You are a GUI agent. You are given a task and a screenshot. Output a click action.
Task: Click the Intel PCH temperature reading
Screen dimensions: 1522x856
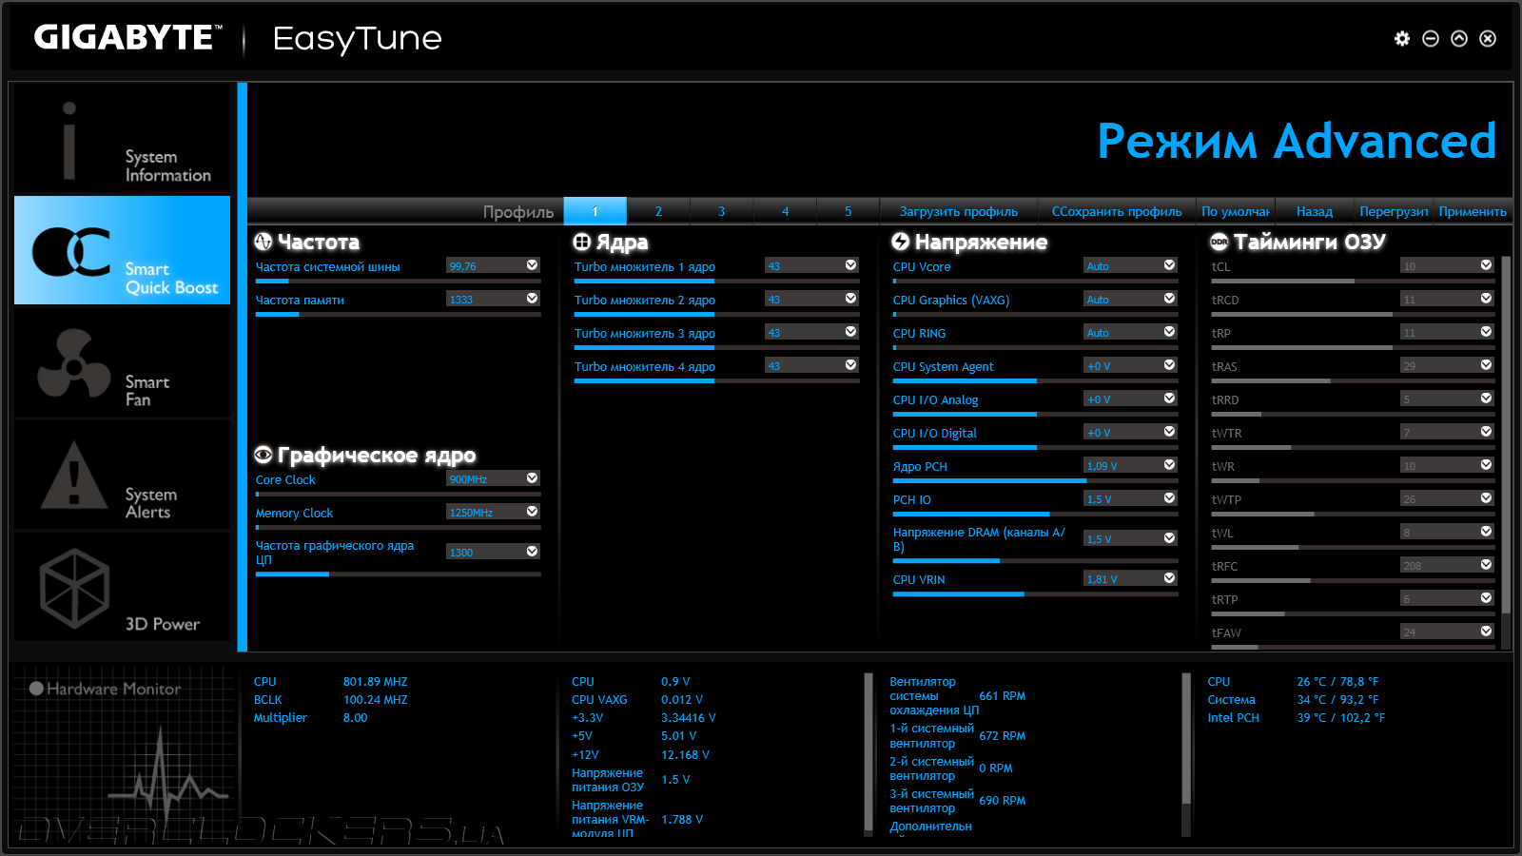1340,718
